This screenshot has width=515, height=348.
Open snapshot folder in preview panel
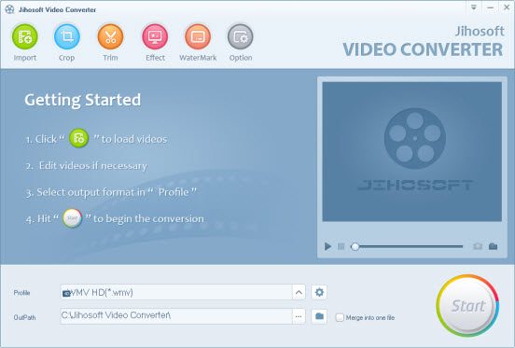[x=493, y=246]
